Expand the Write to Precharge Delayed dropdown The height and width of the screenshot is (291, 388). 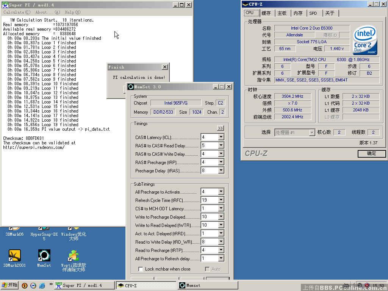click(x=221, y=217)
